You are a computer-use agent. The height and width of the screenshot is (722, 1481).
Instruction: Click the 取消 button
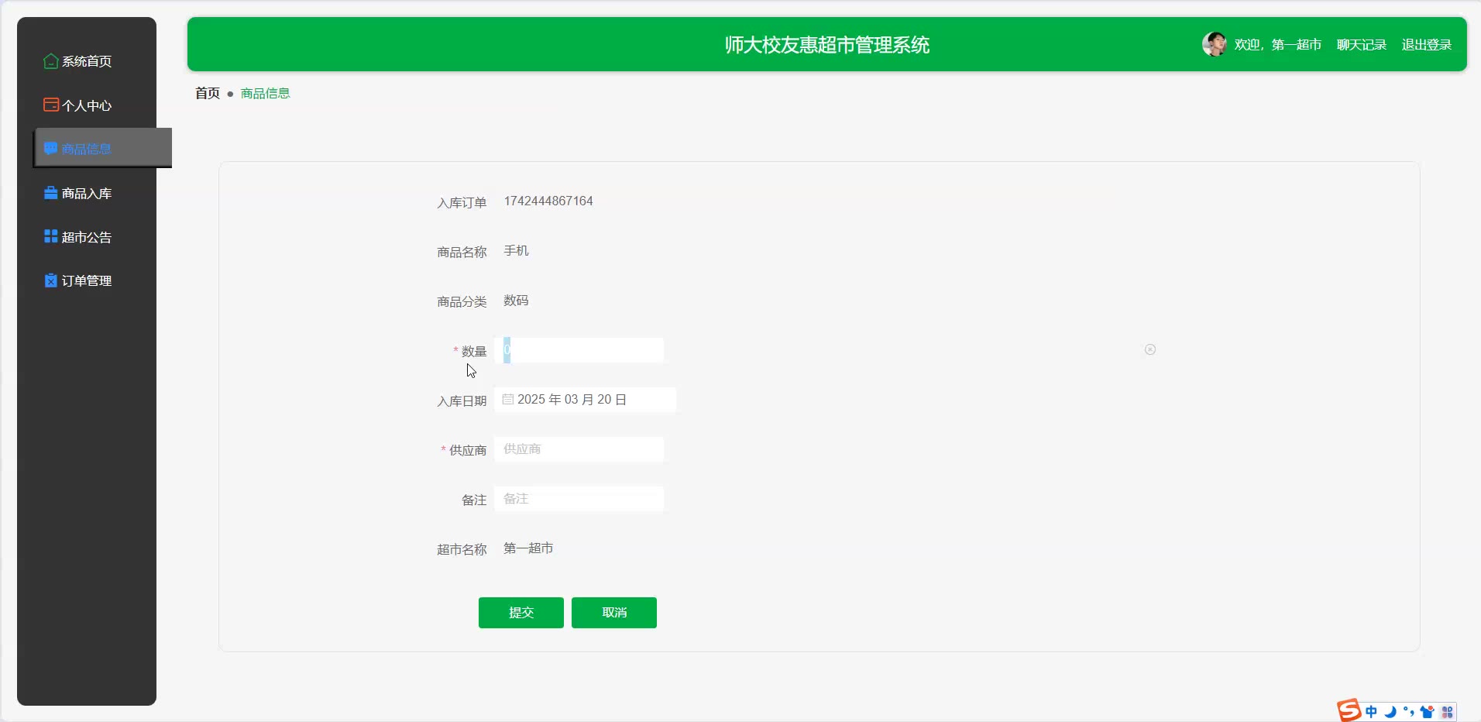tap(614, 613)
